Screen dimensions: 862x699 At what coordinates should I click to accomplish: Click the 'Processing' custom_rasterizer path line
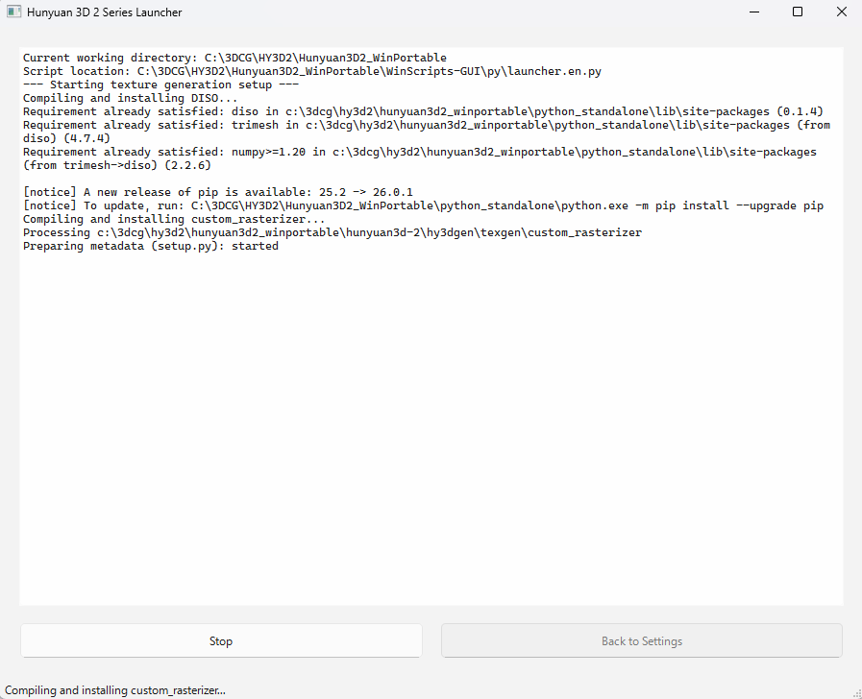[332, 232]
